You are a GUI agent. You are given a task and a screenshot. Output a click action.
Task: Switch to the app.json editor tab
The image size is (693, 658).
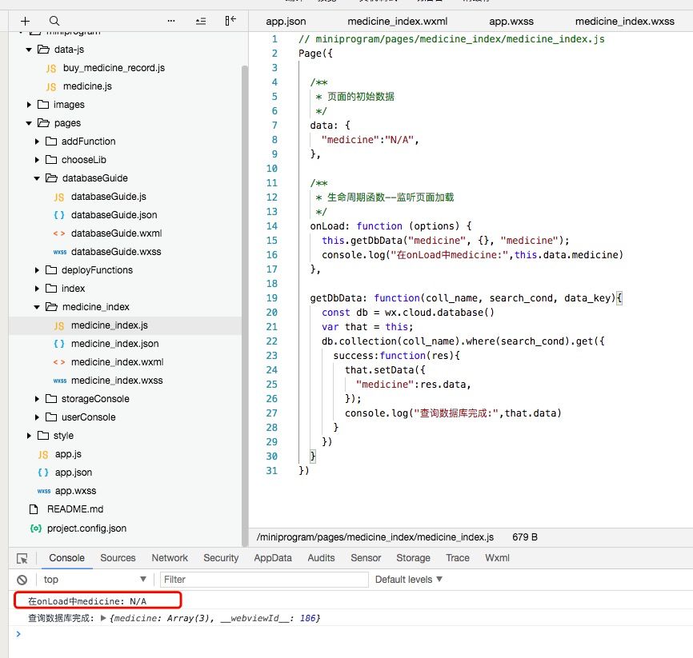(x=286, y=22)
